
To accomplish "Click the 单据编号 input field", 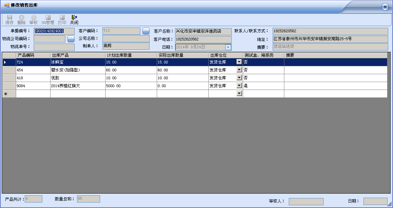I will click(54, 31).
